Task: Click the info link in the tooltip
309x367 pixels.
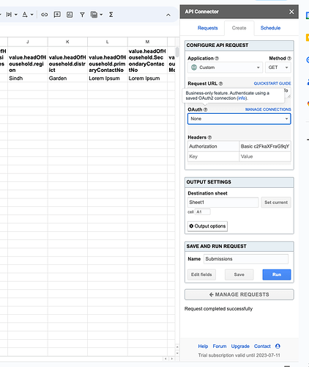Action: [242, 98]
